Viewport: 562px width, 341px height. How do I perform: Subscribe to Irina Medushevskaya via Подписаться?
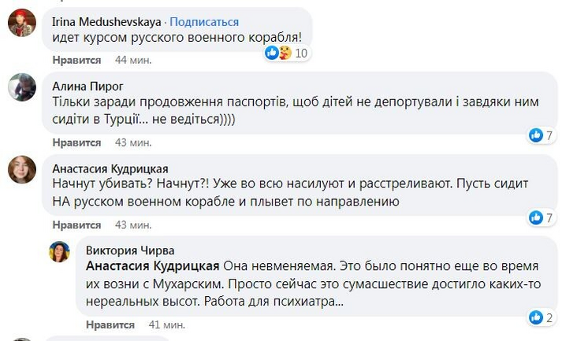tap(203, 21)
